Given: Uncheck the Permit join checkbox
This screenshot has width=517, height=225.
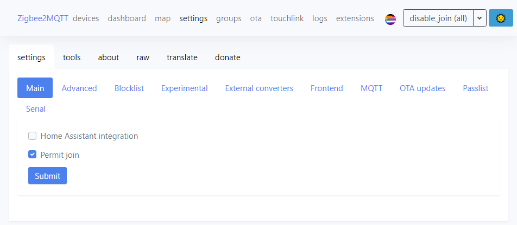Looking at the screenshot, I should pos(33,155).
